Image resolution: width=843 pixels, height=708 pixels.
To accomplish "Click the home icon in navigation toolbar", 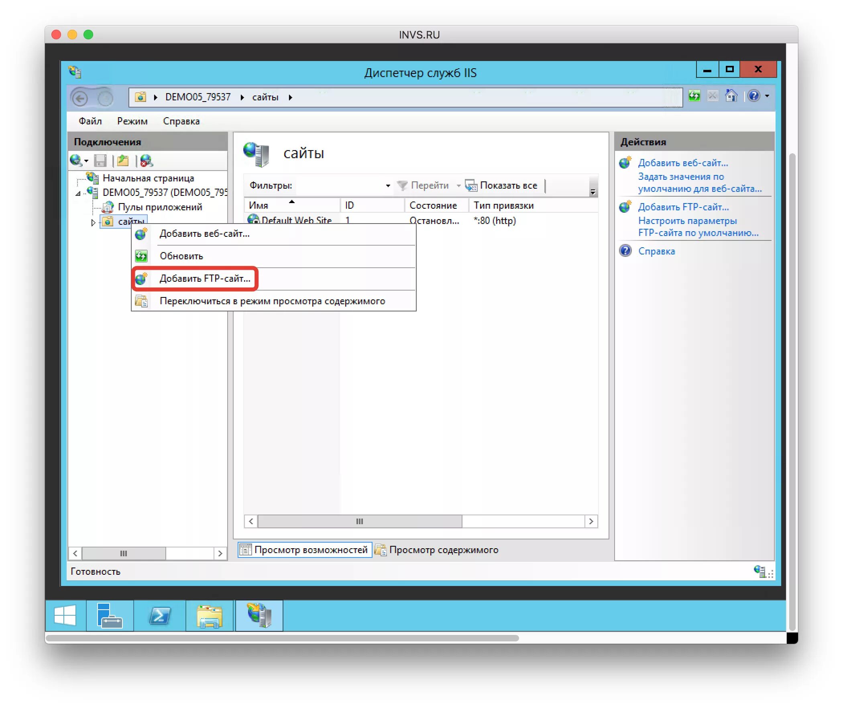I will tap(731, 96).
